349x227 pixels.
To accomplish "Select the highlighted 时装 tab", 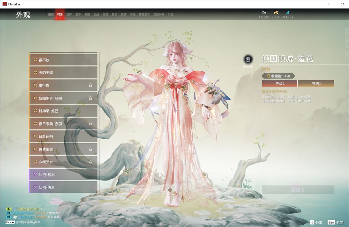I will coord(60,14).
